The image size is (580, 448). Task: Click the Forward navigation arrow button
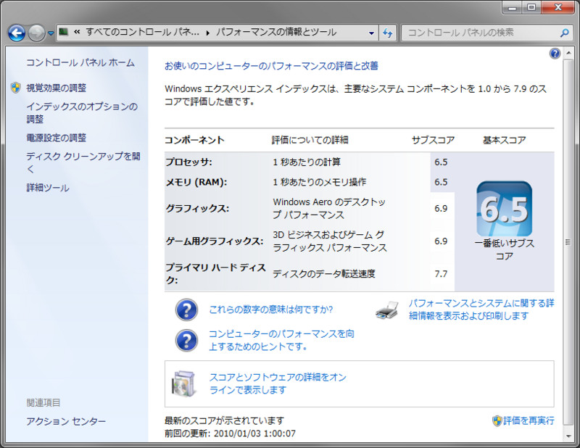[x=37, y=33]
